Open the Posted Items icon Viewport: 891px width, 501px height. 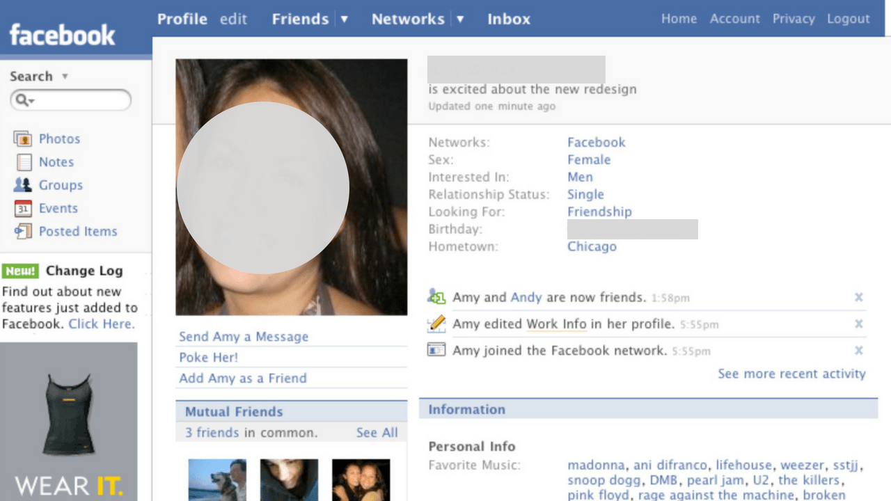tap(23, 231)
